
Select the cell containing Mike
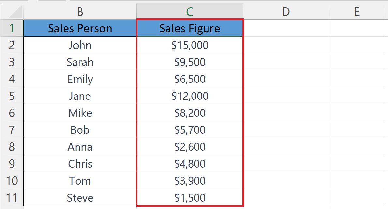tap(80, 113)
